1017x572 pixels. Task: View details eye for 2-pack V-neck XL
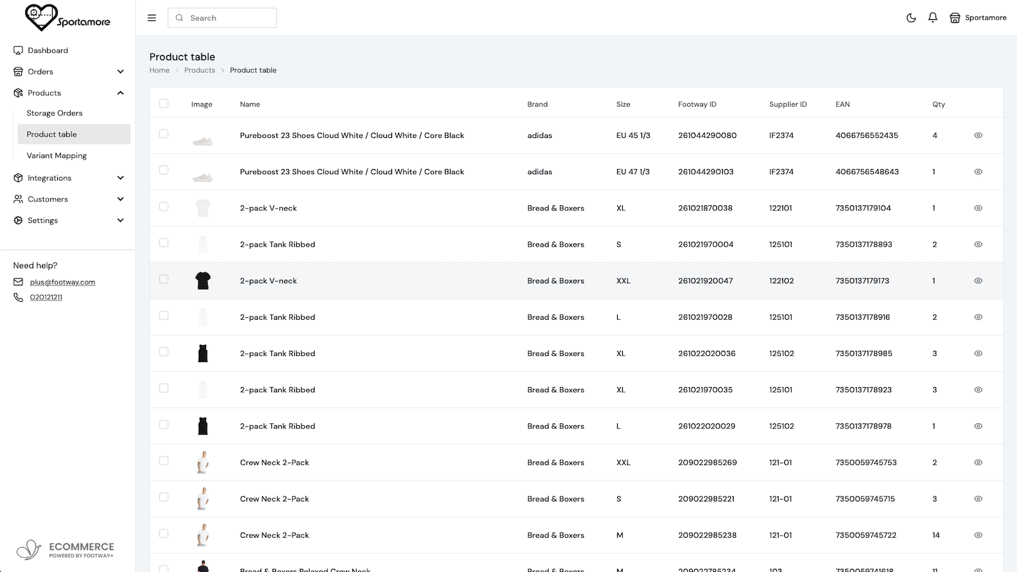[978, 208]
